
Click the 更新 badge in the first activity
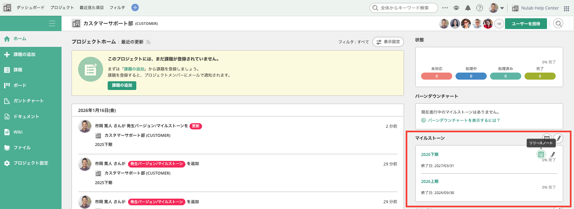tap(196, 126)
